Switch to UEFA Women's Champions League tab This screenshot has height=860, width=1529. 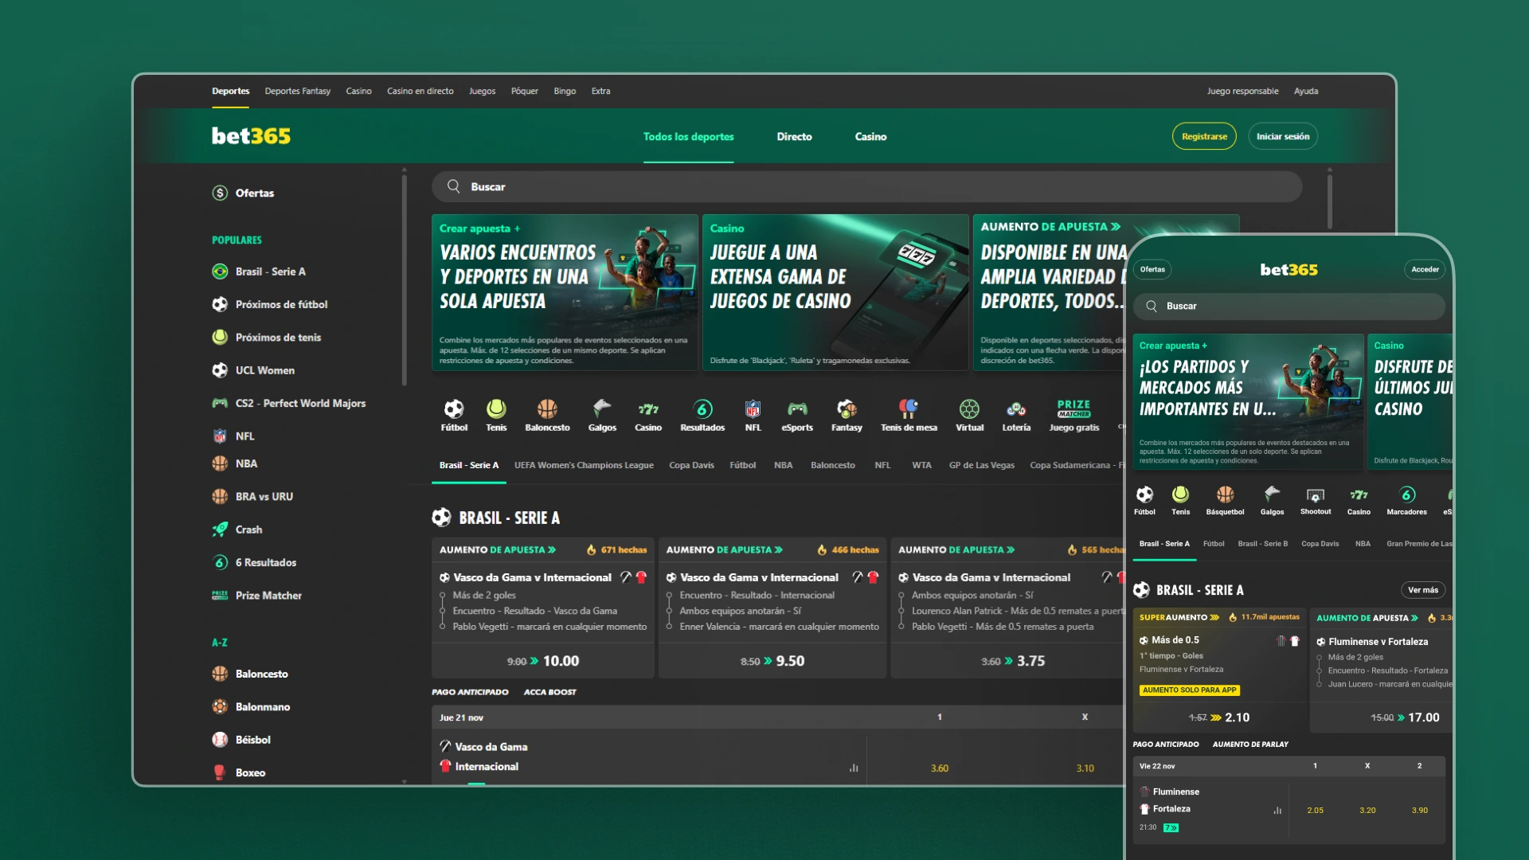[584, 465]
